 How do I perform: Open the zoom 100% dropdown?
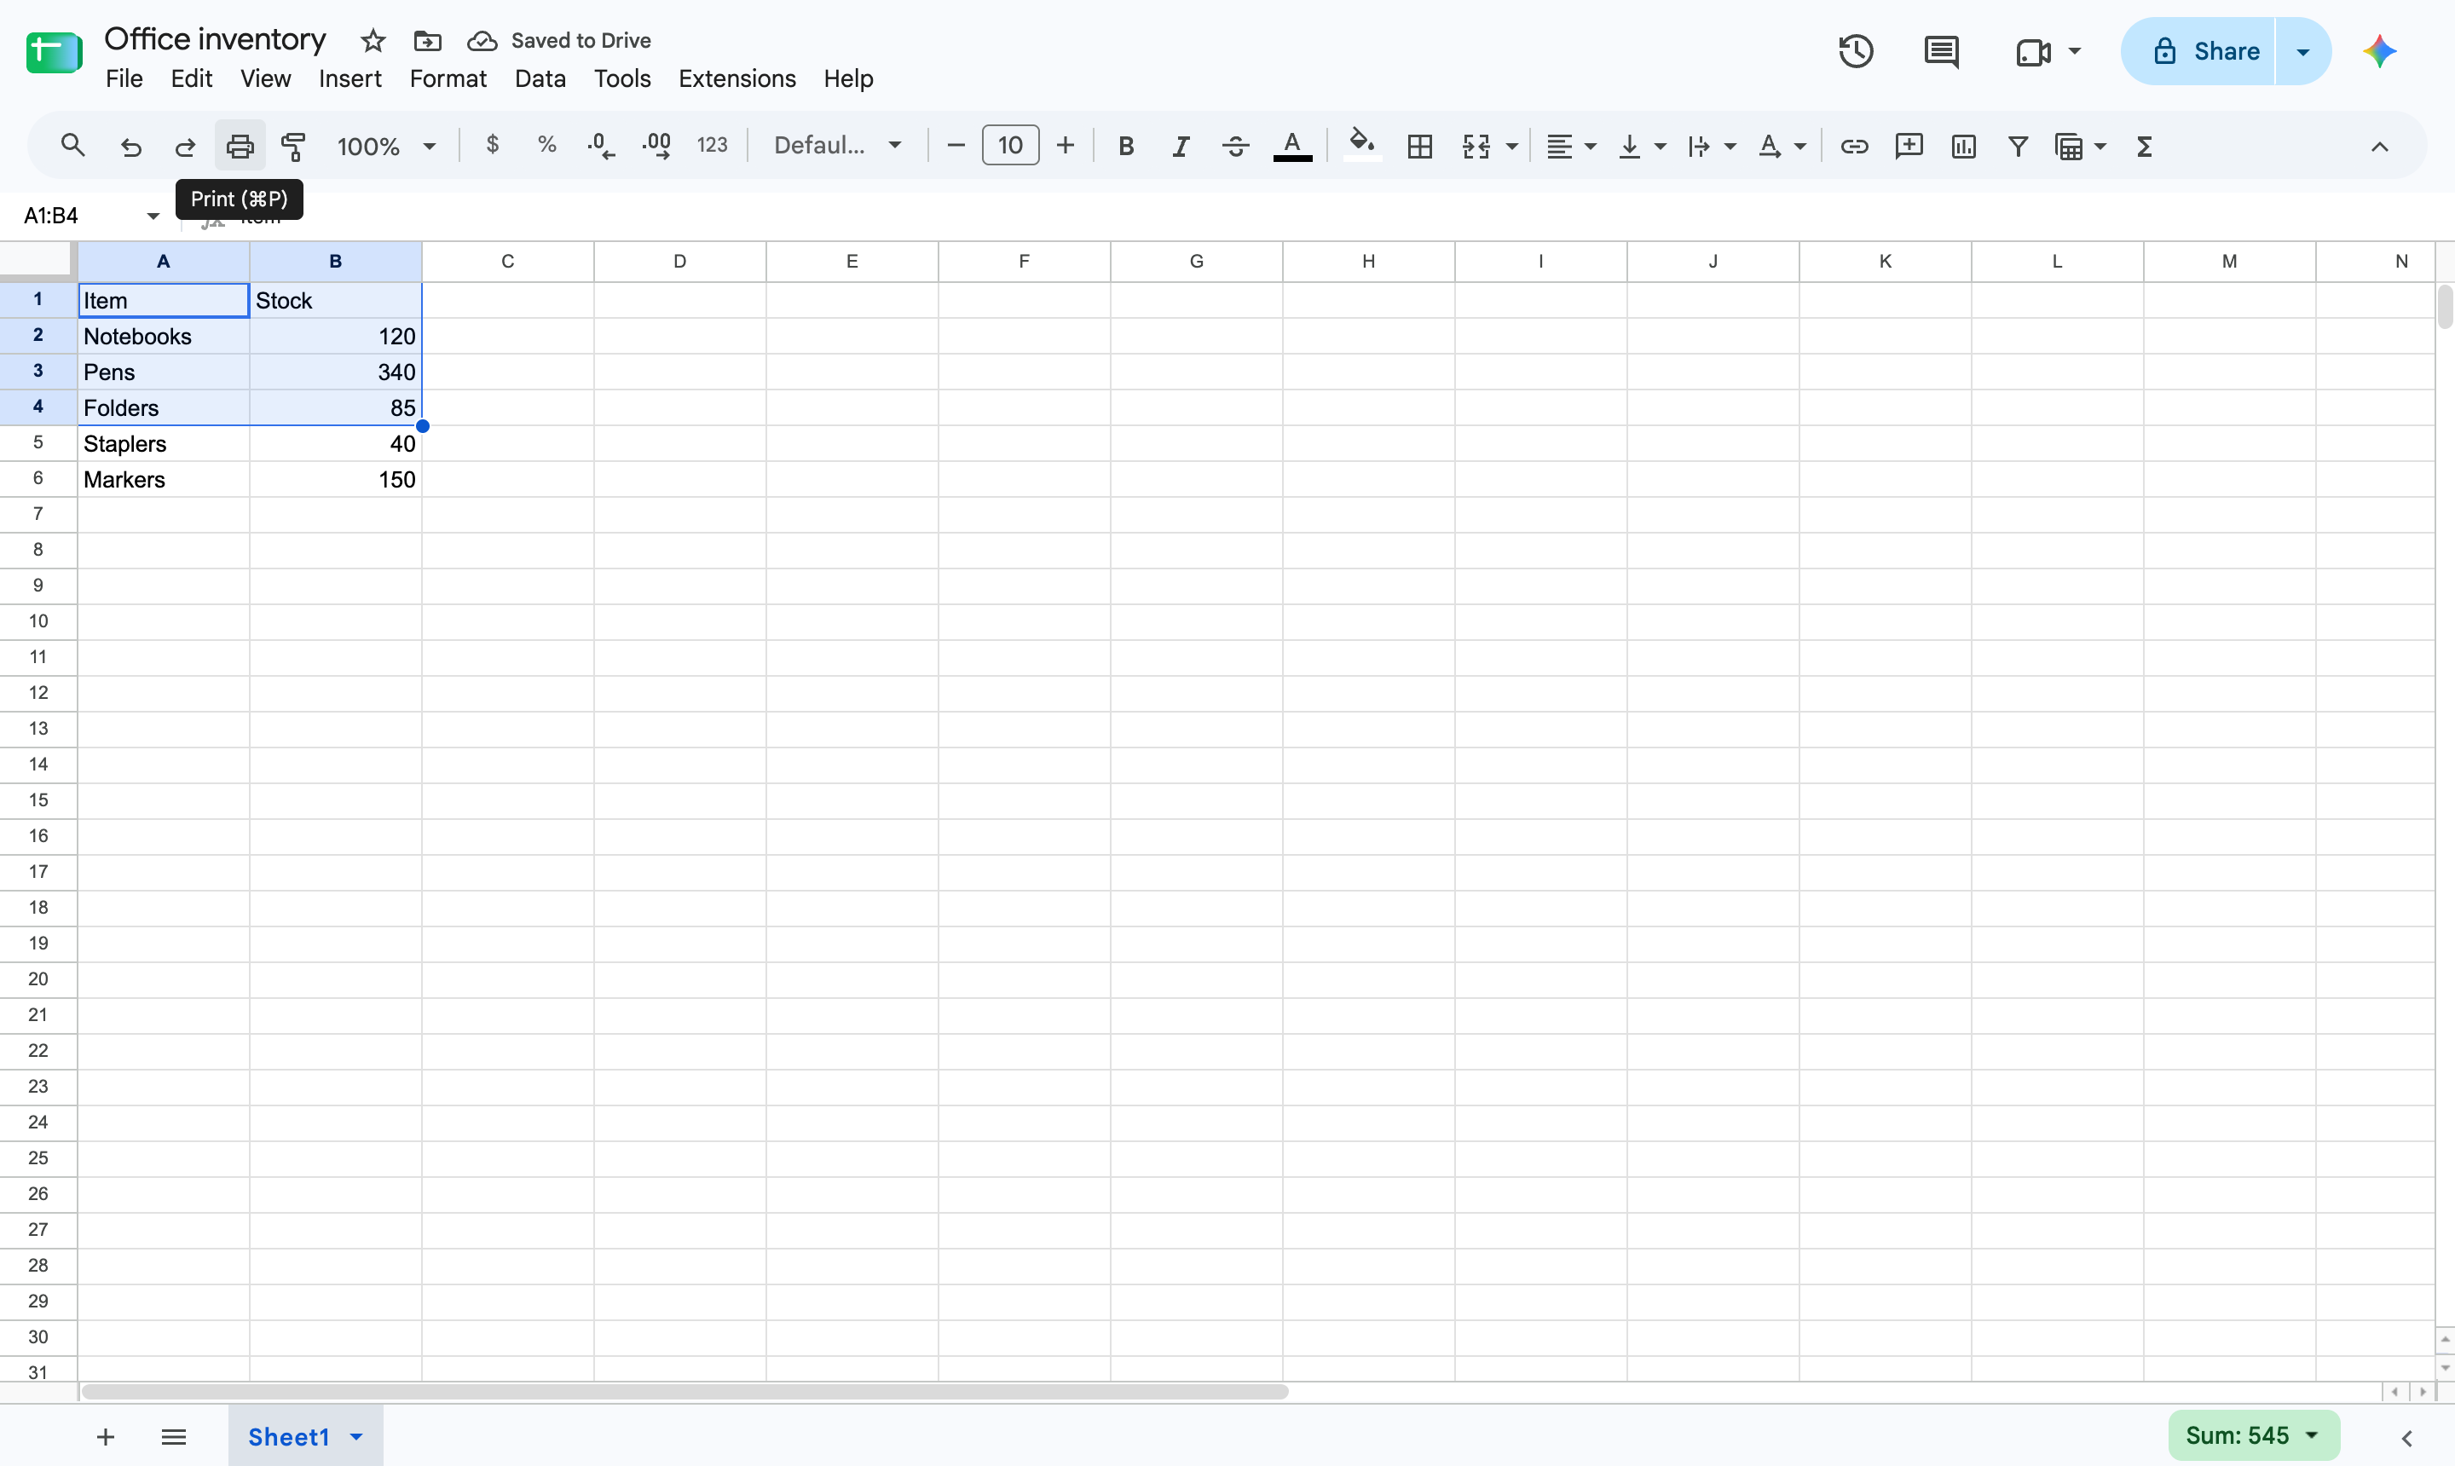(386, 147)
